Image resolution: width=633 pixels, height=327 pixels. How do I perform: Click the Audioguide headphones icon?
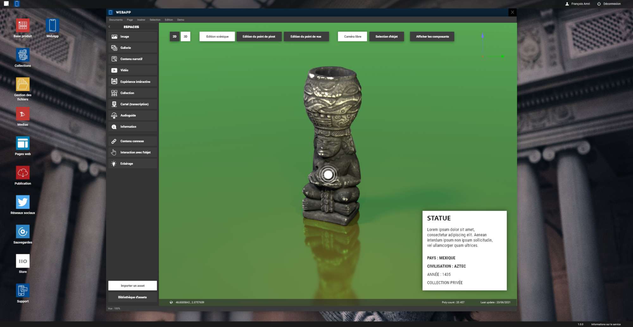[x=114, y=115]
